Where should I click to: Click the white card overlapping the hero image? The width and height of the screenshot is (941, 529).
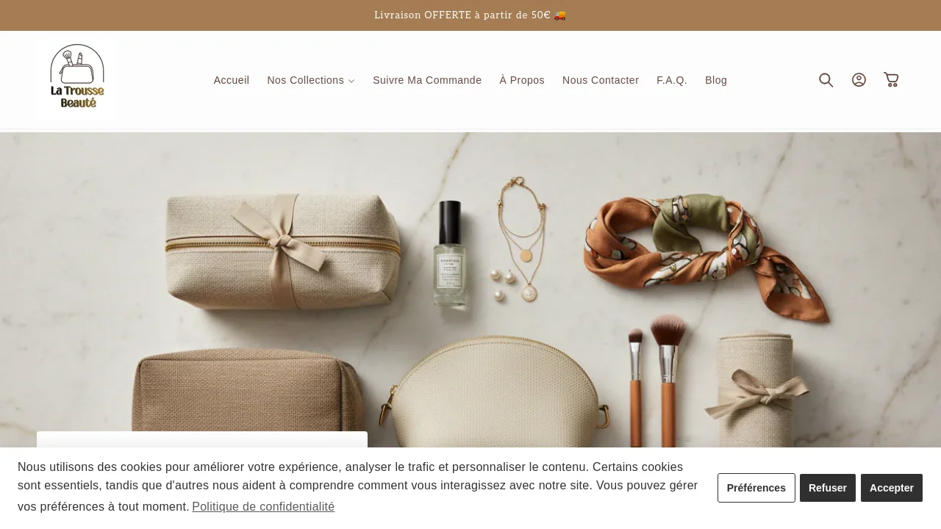(202, 439)
